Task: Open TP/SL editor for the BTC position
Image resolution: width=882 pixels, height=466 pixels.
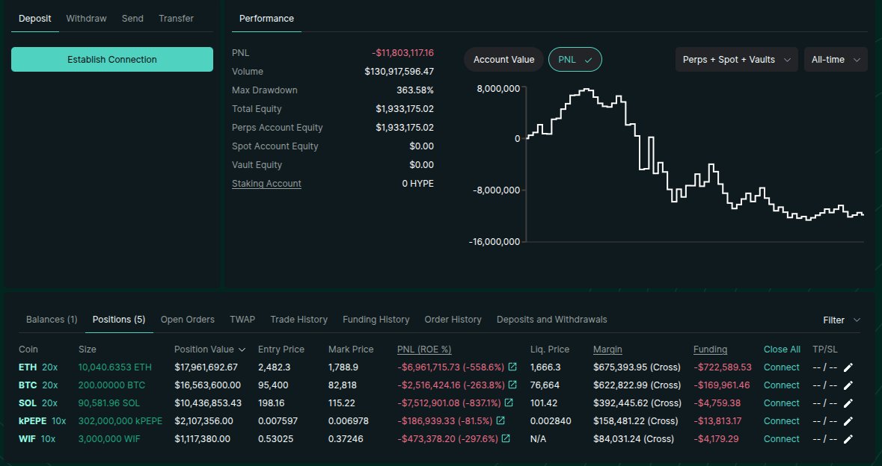Action: 850,385
